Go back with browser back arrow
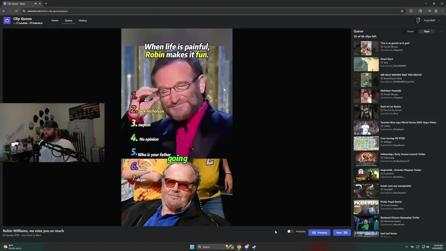The width and height of the screenshot is (446, 251). (4, 11)
